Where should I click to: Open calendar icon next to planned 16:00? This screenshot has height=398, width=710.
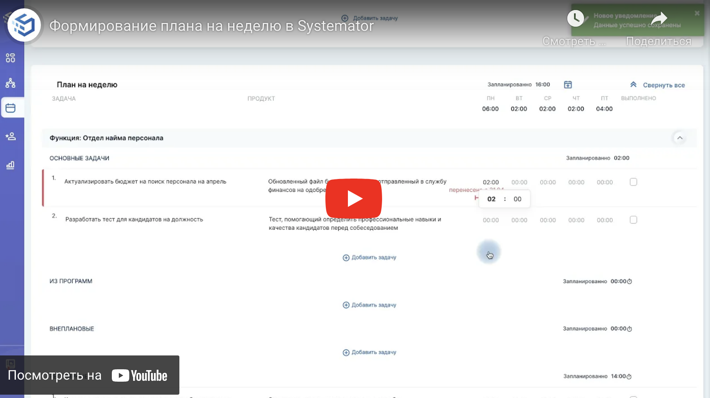pyautogui.click(x=568, y=85)
